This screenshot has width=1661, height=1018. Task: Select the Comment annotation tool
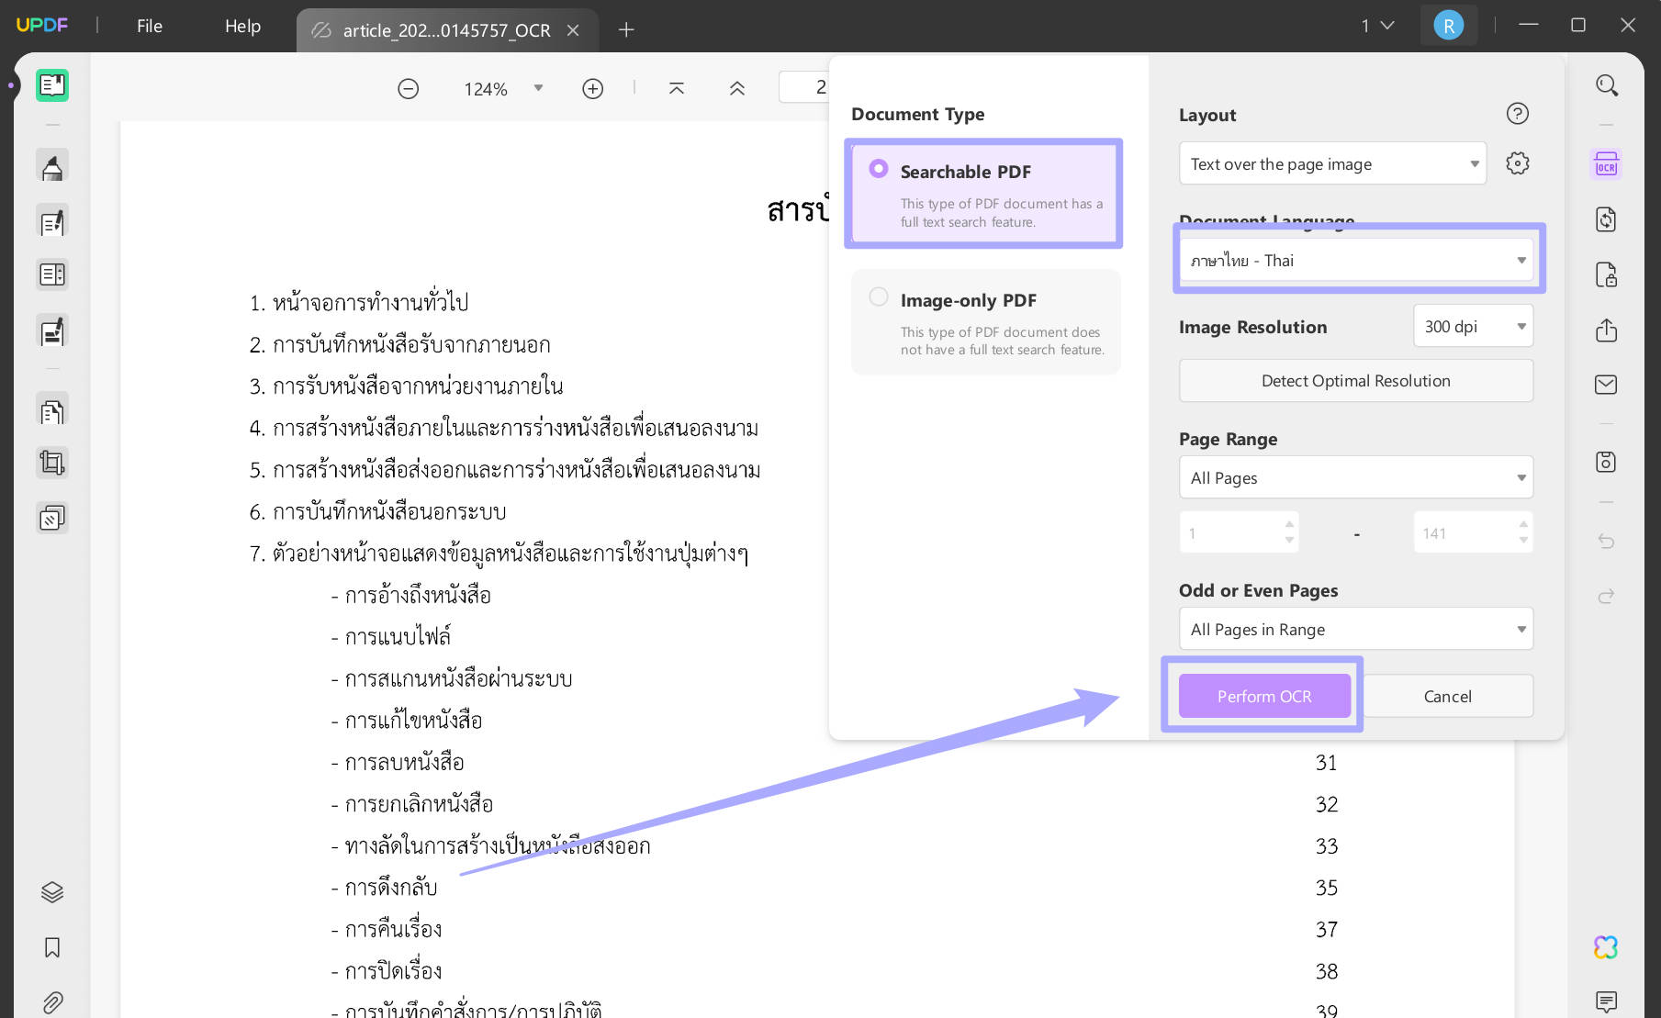52,165
